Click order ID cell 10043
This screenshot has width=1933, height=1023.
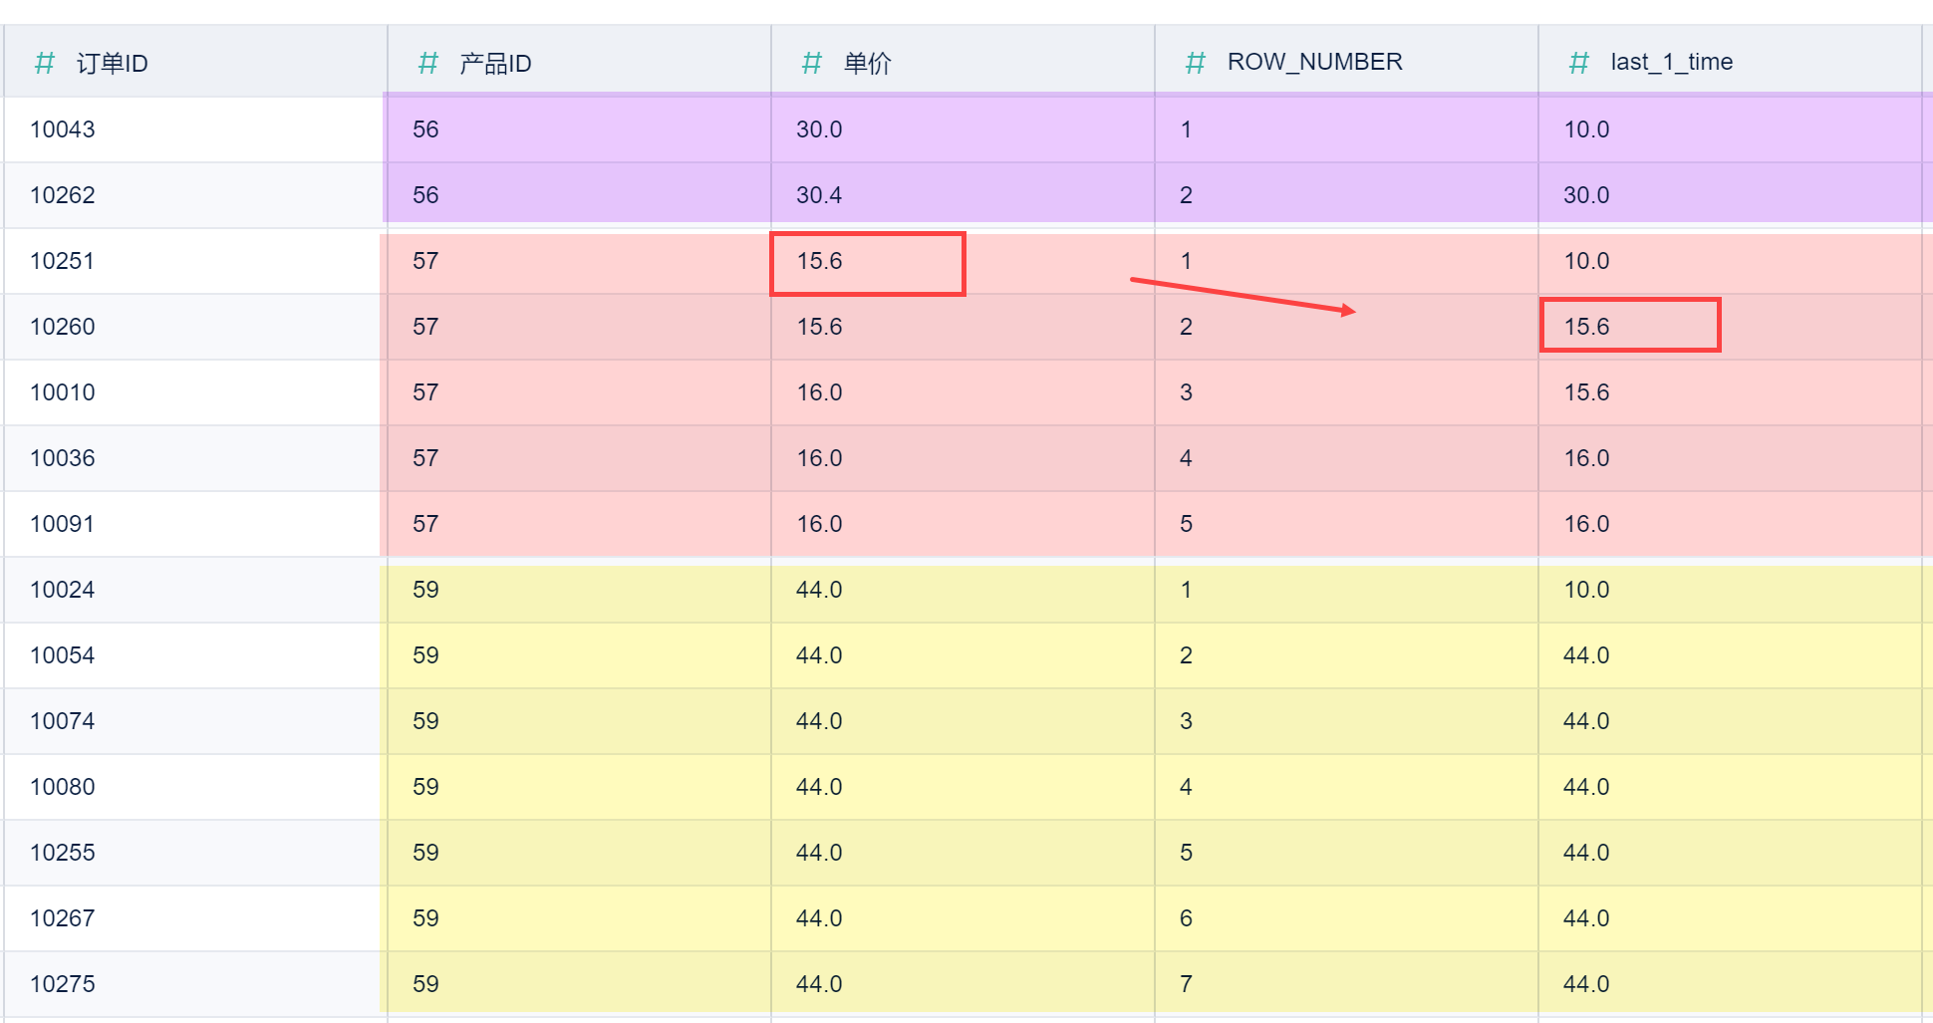(x=63, y=129)
